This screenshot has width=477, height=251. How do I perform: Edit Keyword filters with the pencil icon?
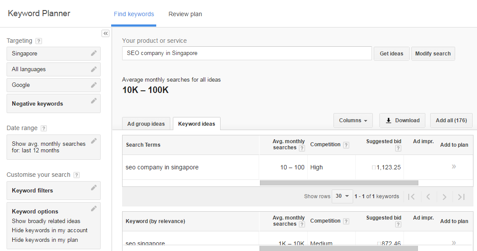point(94,188)
